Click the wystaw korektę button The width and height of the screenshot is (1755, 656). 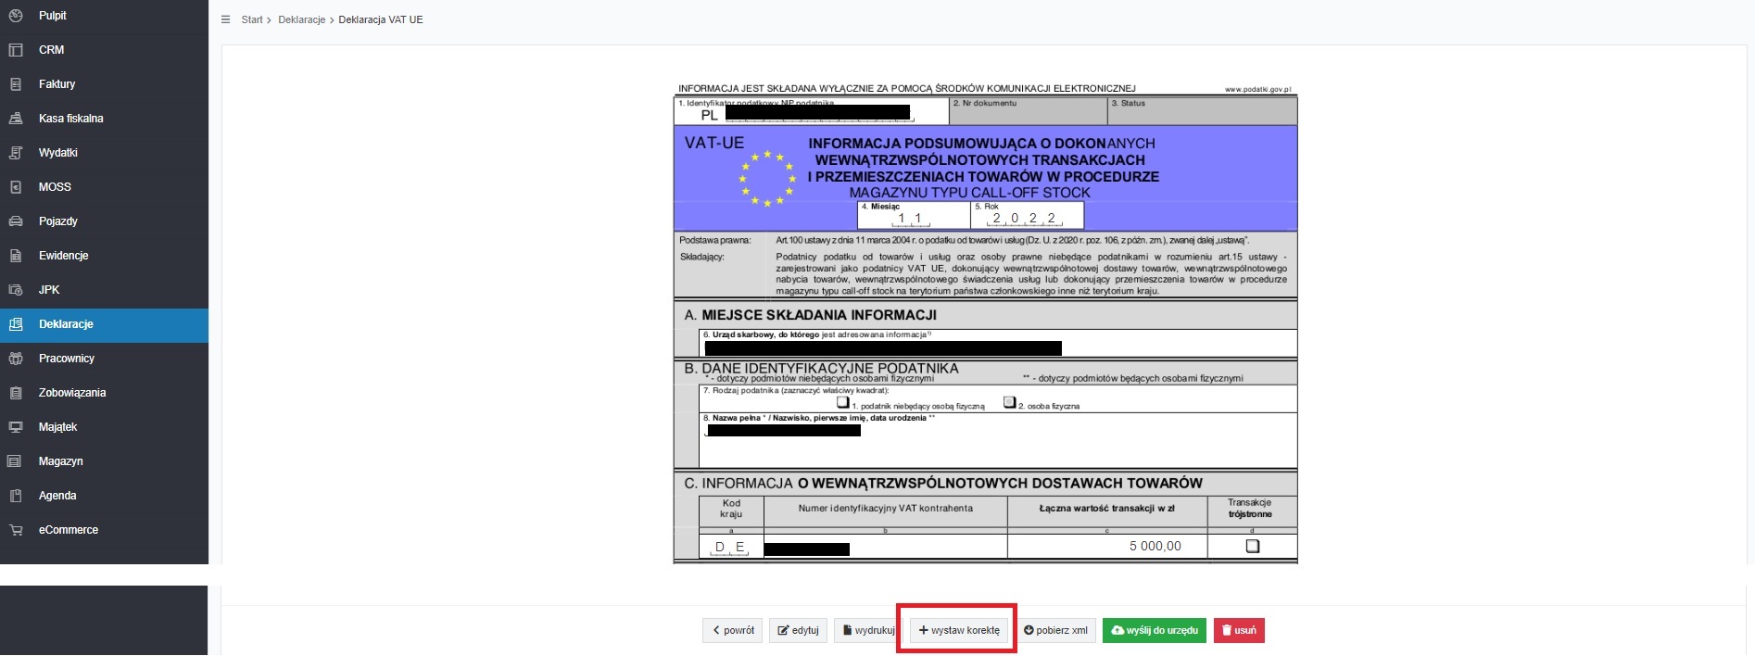tap(959, 630)
